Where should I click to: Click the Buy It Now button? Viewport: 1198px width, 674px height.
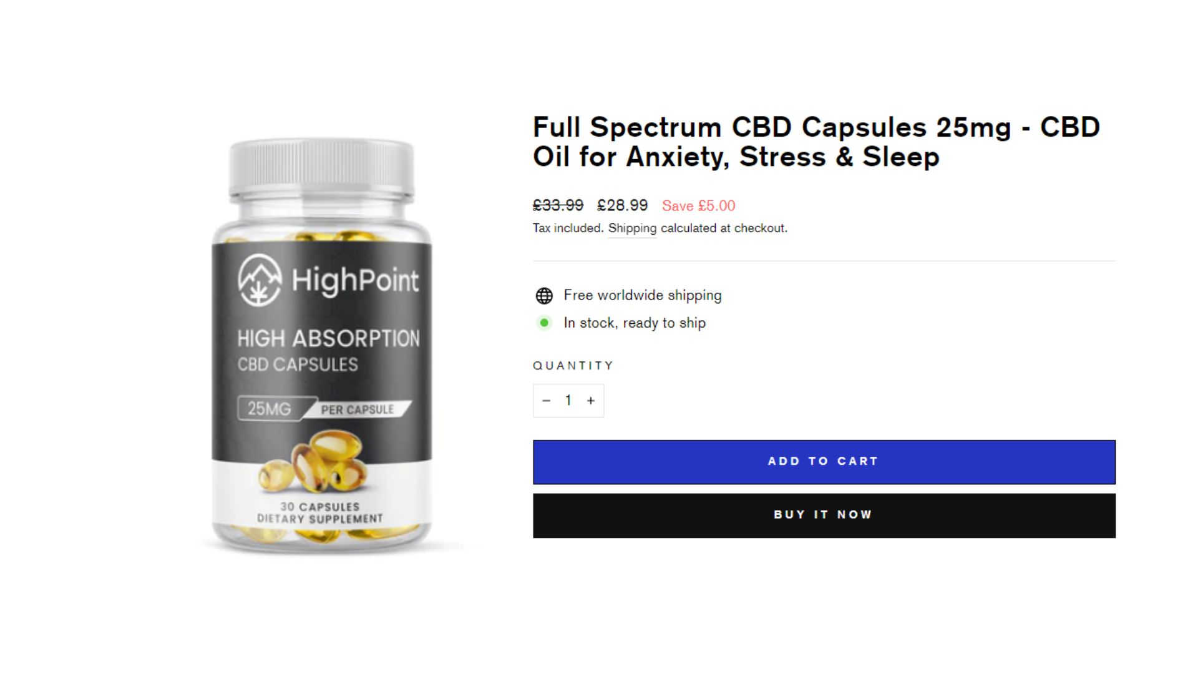pos(824,515)
